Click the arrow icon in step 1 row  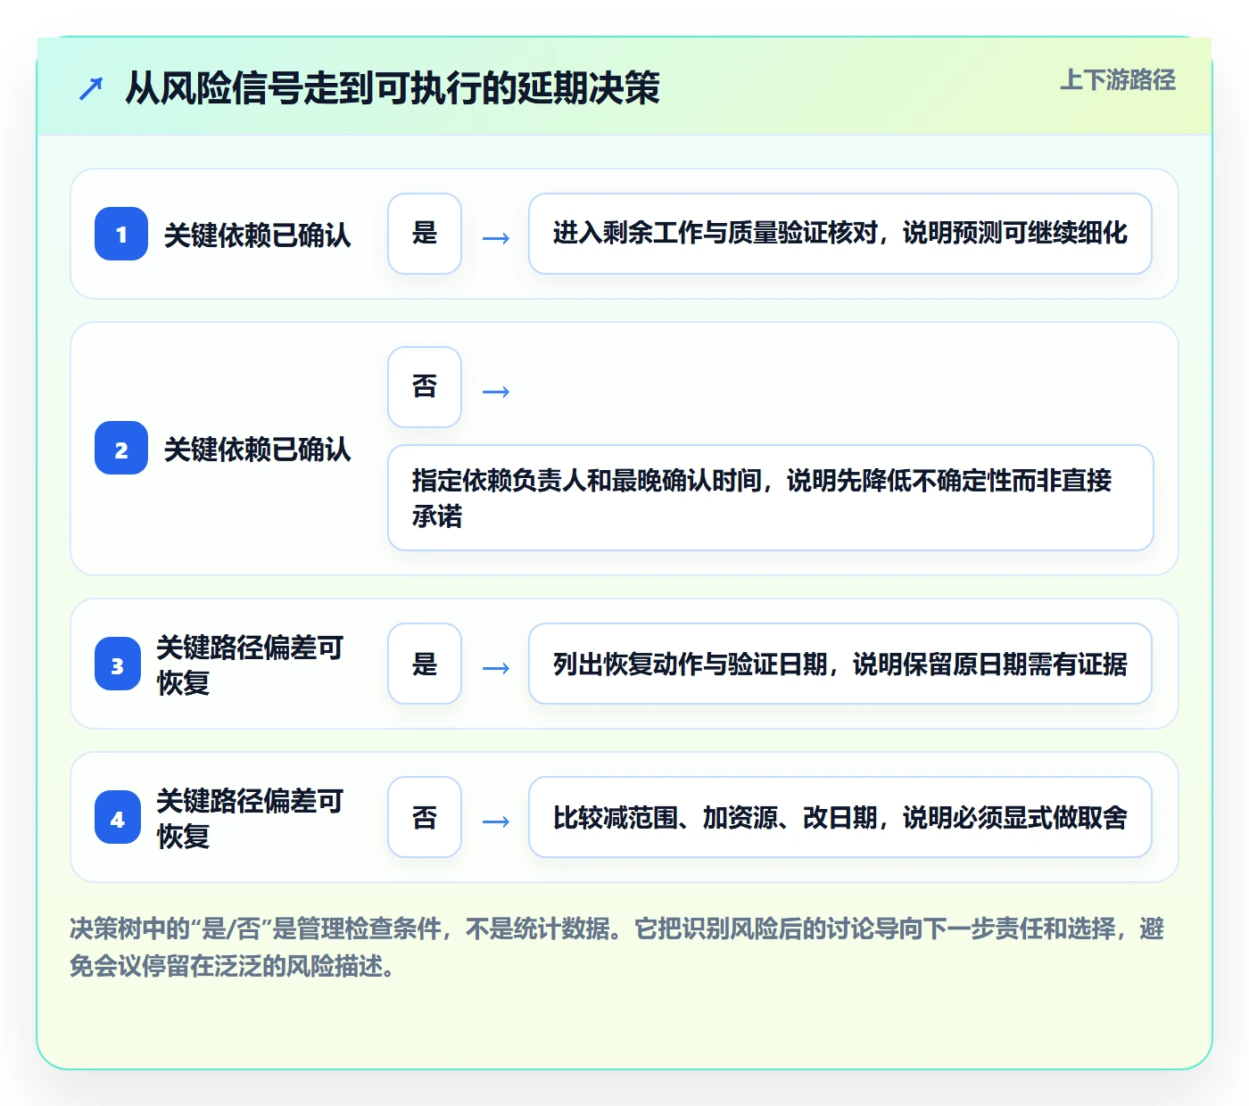496,238
